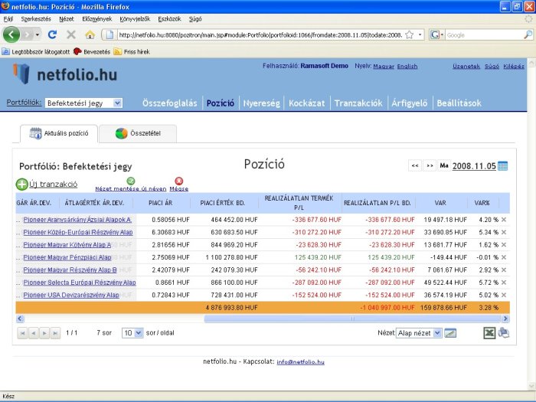This screenshot has height=402, width=536.
Task: Go to the Árfigyelő section
Action: [409, 103]
